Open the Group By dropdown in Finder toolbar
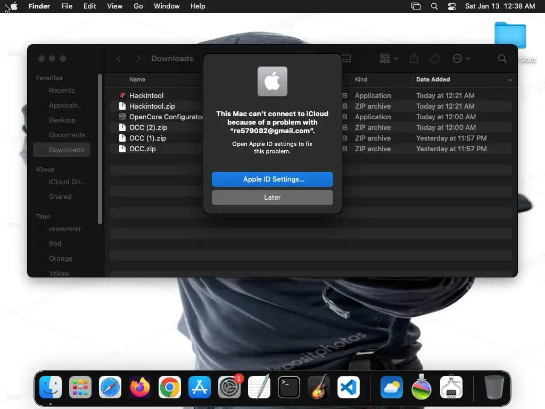545x409 pixels. 389,59
